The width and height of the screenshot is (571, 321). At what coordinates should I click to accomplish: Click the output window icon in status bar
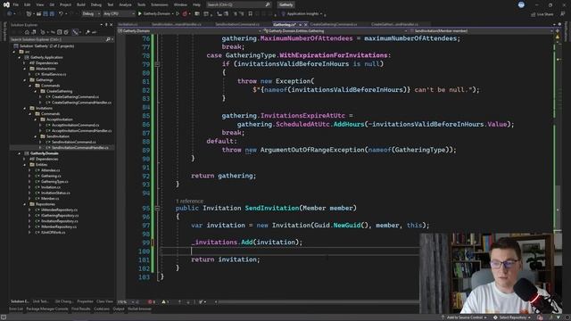(4, 317)
